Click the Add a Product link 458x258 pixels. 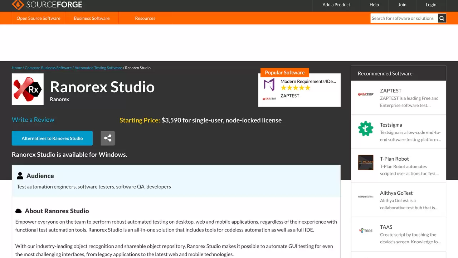336,5
